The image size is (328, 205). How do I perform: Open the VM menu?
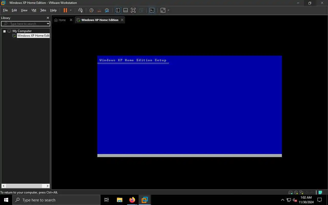click(x=34, y=10)
